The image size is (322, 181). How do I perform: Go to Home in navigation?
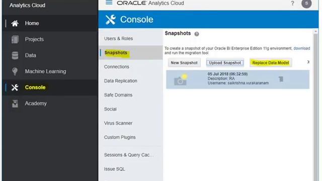(x=32, y=24)
